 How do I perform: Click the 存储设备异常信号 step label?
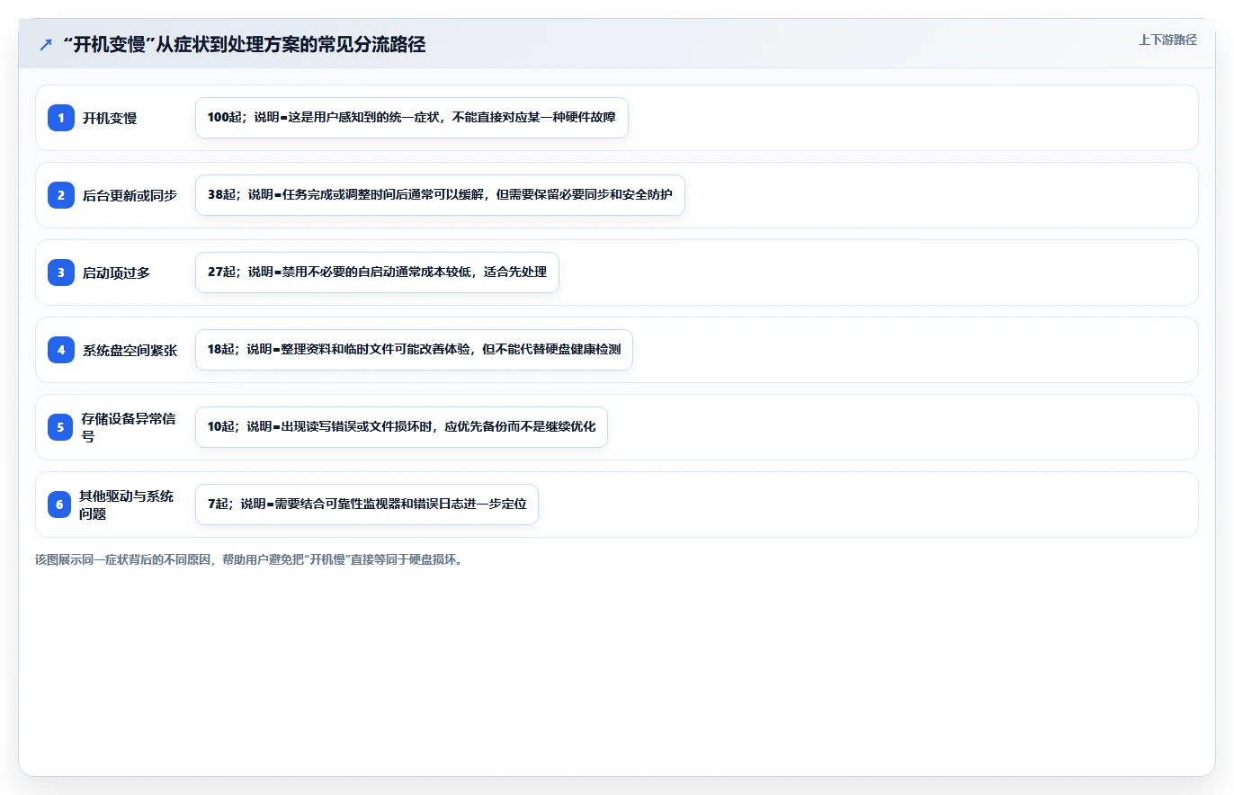click(x=128, y=427)
